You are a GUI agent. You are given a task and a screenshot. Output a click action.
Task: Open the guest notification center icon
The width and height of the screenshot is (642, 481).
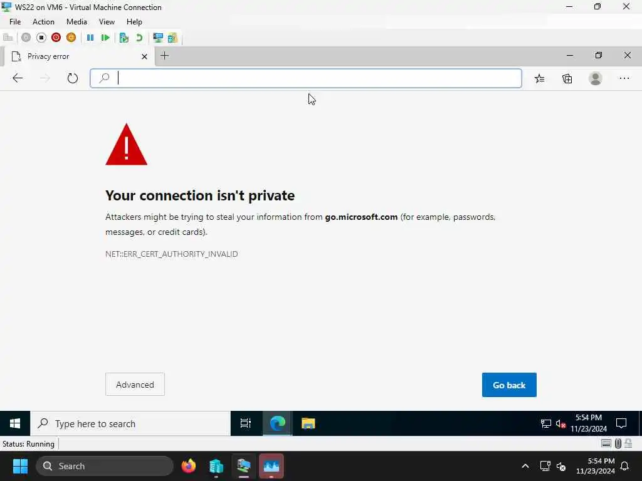tap(621, 423)
